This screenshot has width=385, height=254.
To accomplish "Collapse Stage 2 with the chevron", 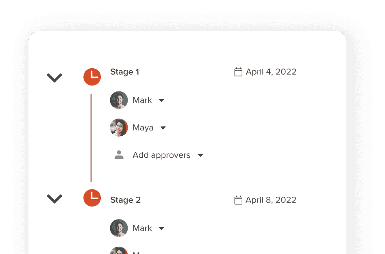I will pos(54,199).
